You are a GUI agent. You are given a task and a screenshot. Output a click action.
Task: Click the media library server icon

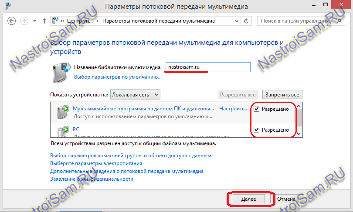point(61,73)
